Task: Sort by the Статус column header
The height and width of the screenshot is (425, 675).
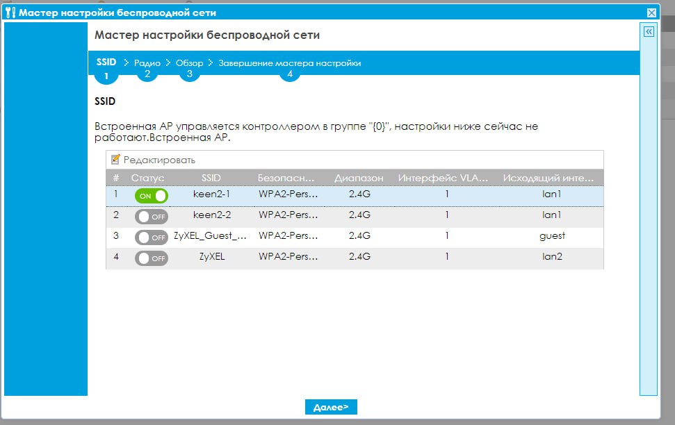Action: [x=147, y=178]
